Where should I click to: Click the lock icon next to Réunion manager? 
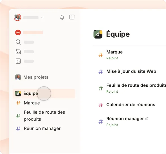pos(147,118)
